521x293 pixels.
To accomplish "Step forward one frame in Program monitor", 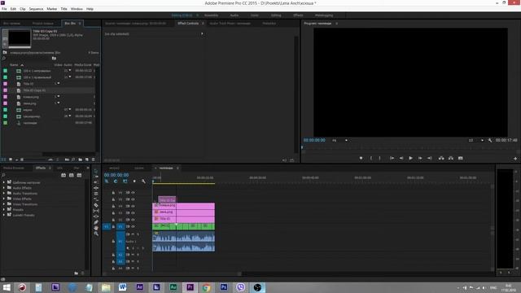I will pos(420,159).
